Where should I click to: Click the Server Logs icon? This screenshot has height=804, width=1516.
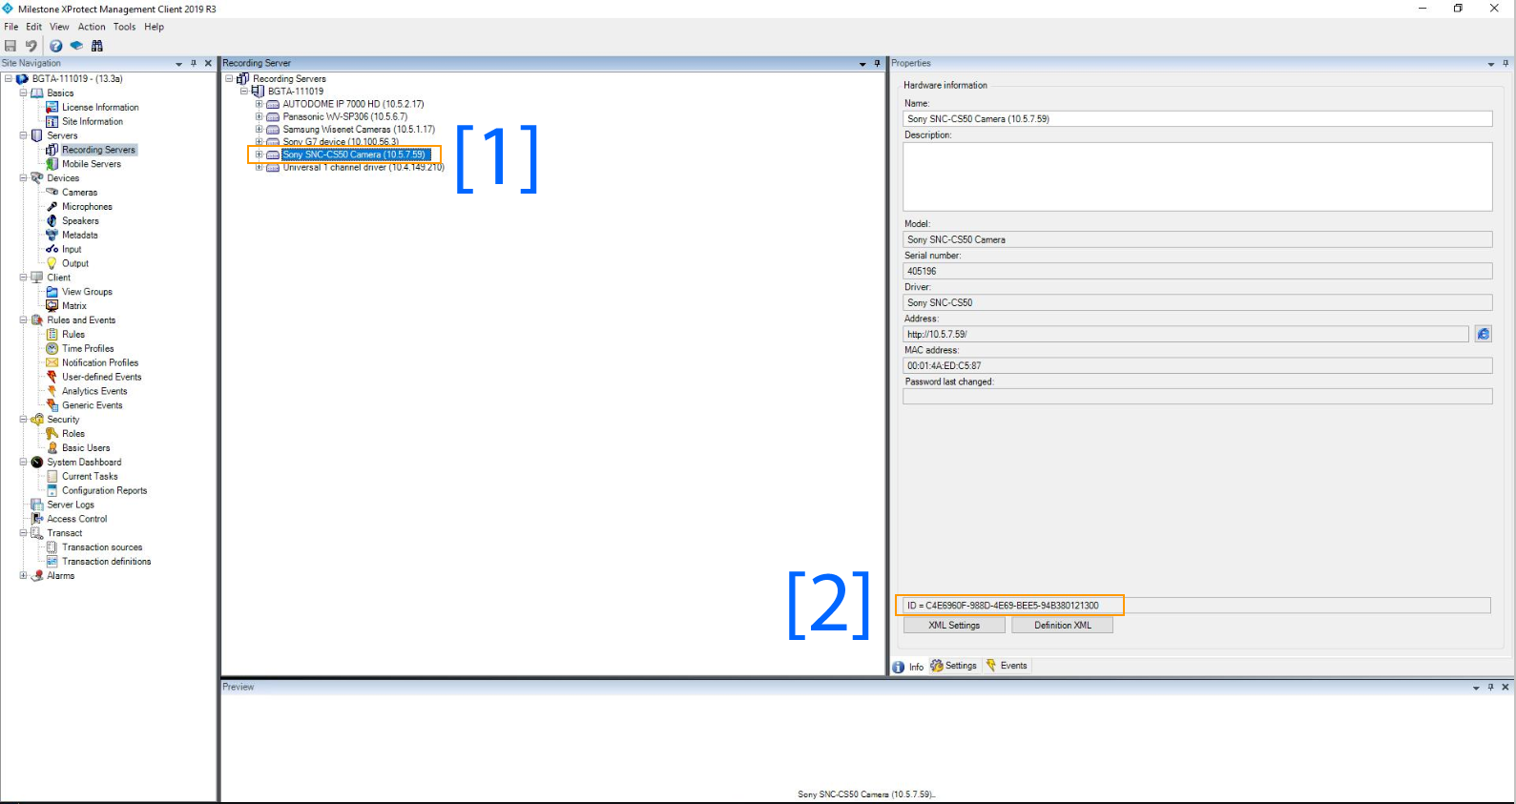pos(37,505)
